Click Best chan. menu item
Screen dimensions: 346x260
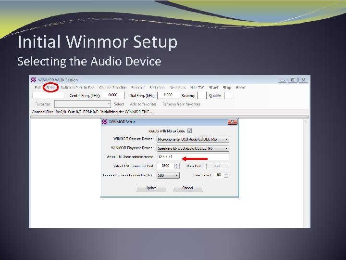[x=157, y=87]
